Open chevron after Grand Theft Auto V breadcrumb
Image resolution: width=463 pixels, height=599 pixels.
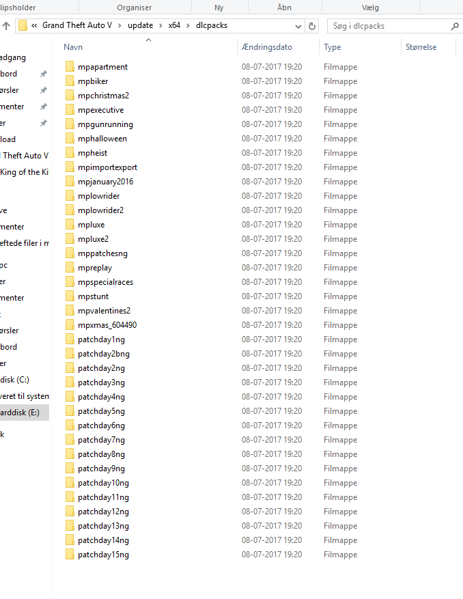[x=120, y=25]
